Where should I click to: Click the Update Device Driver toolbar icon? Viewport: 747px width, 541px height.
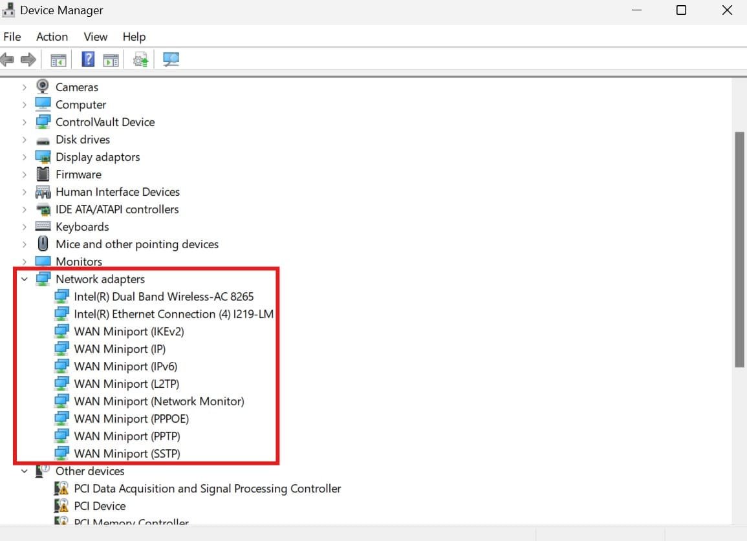(140, 60)
